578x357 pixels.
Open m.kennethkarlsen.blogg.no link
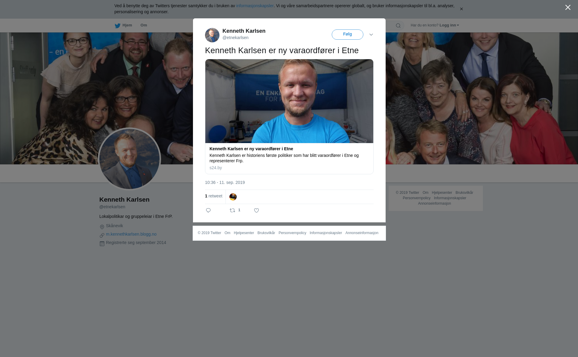click(x=131, y=234)
